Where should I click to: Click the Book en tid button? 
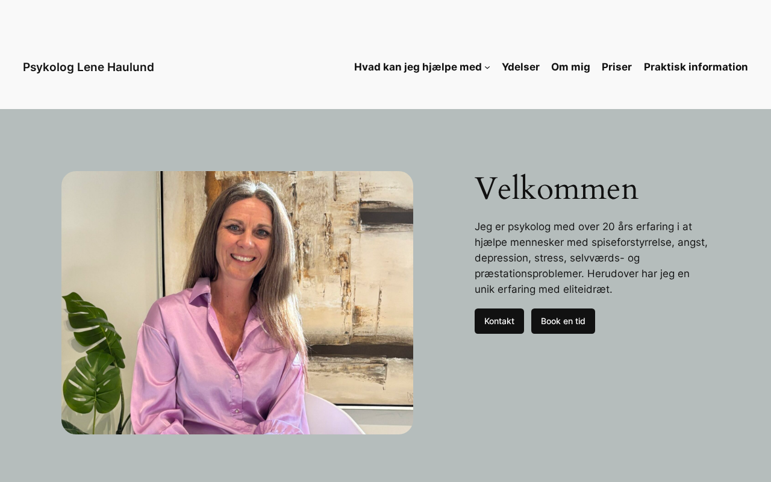[563, 321]
